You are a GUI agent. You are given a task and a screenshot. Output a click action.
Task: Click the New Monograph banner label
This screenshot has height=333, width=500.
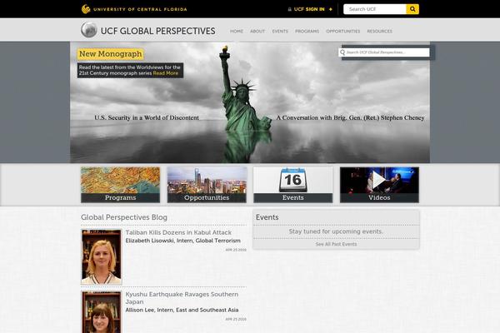(x=110, y=54)
